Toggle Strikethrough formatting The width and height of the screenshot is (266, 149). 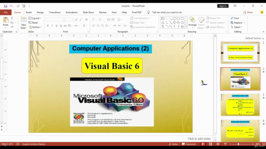coord(65,26)
